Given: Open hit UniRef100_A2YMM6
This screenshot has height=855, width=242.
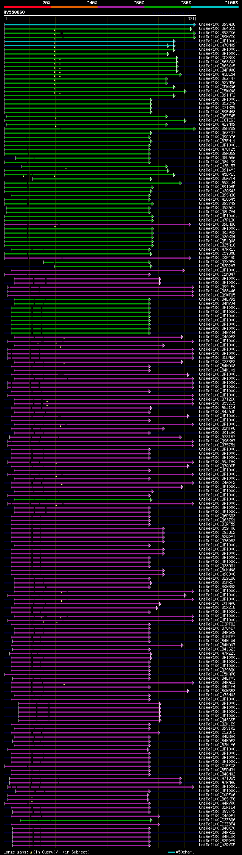Looking at the screenshot, I should tap(217, 83).
